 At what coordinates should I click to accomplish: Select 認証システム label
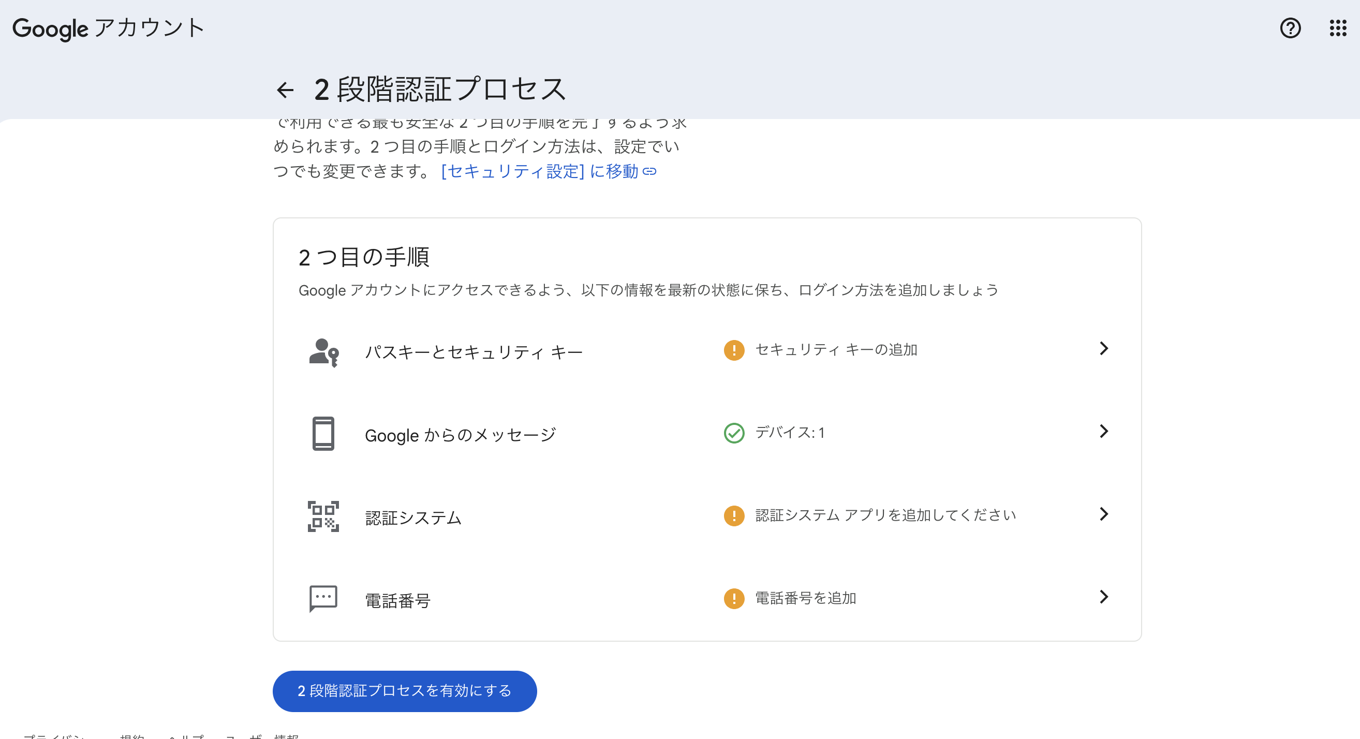[x=413, y=518]
